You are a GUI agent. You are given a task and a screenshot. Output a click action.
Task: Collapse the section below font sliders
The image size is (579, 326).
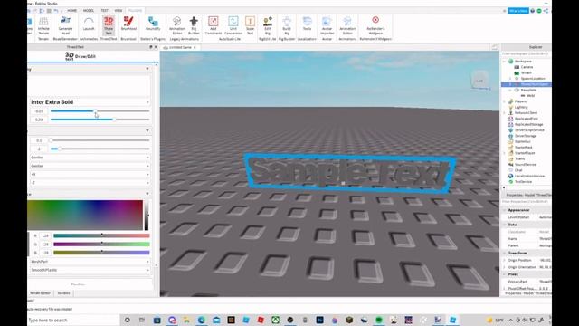147,130
